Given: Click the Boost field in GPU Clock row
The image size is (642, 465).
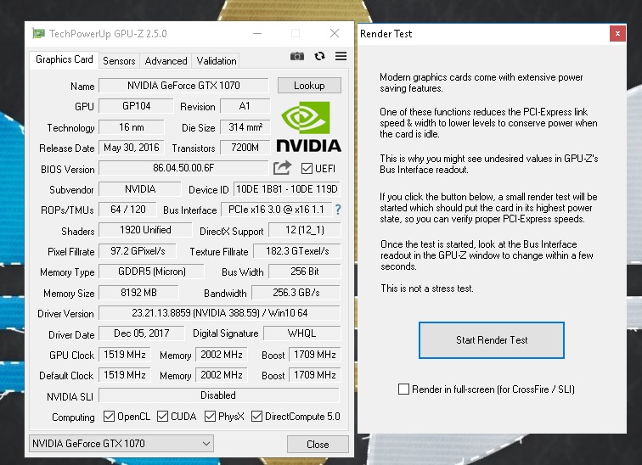Looking at the screenshot, I should [x=315, y=355].
